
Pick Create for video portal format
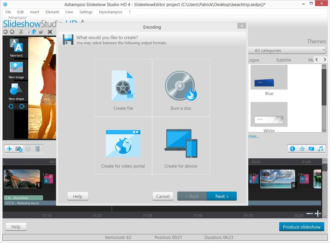[x=123, y=146]
